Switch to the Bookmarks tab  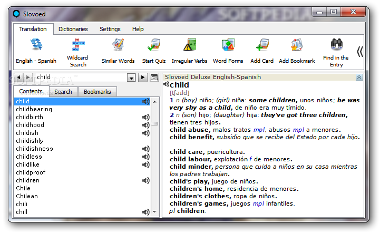pos(97,92)
